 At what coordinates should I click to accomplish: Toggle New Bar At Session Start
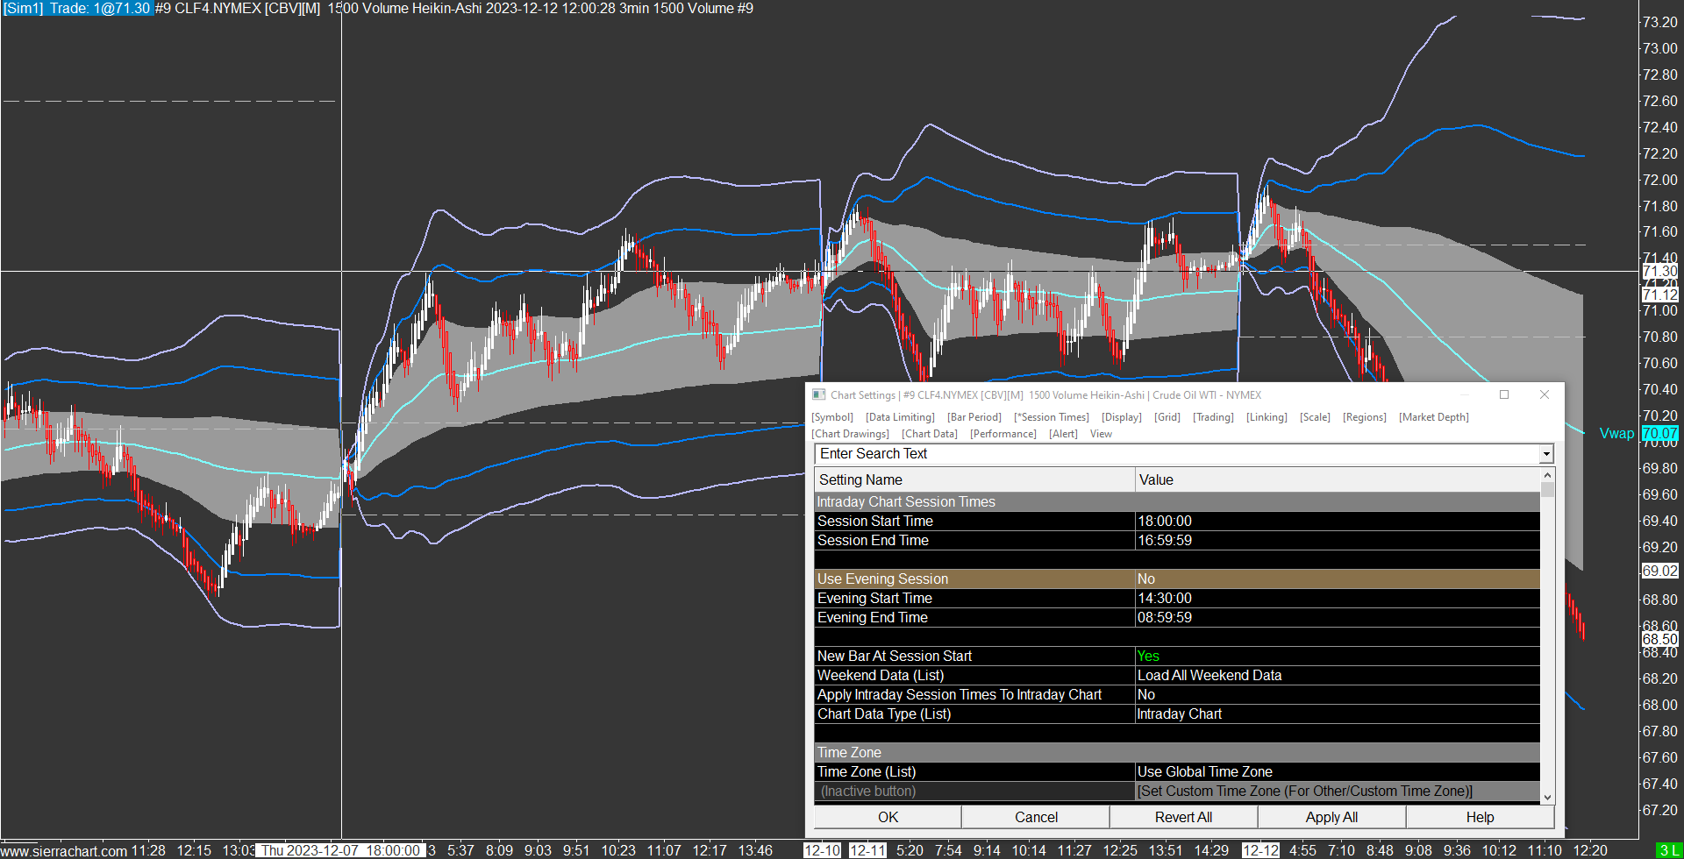click(1337, 657)
